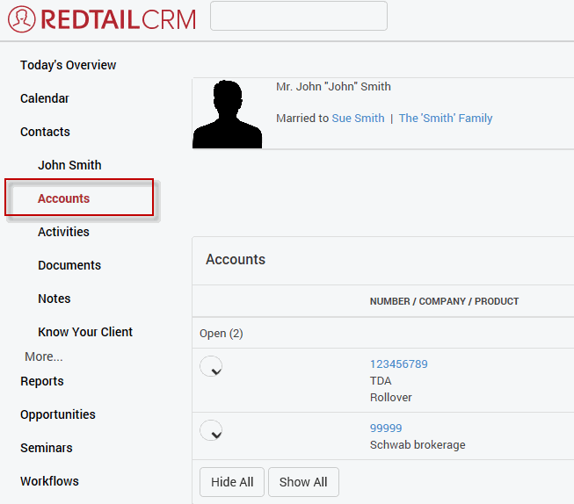Open Activities for this contact
The width and height of the screenshot is (574, 504).
click(63, 232)
